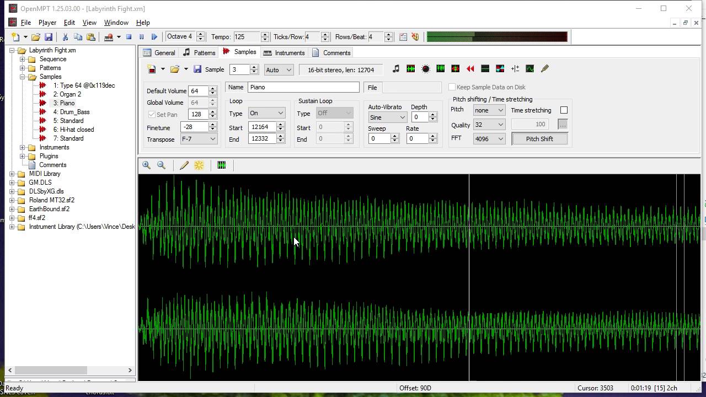
Task: Click the red-and-green arrows sample tool icon
Action: (x=455, y=69)
